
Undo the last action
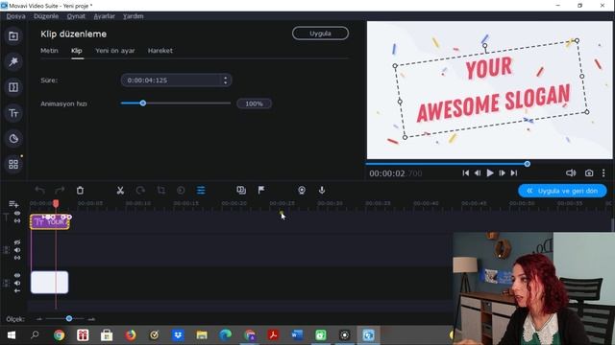click(39, 190)
